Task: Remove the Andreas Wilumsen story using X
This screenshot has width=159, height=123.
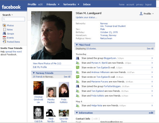Action: [x=152, y=72]
